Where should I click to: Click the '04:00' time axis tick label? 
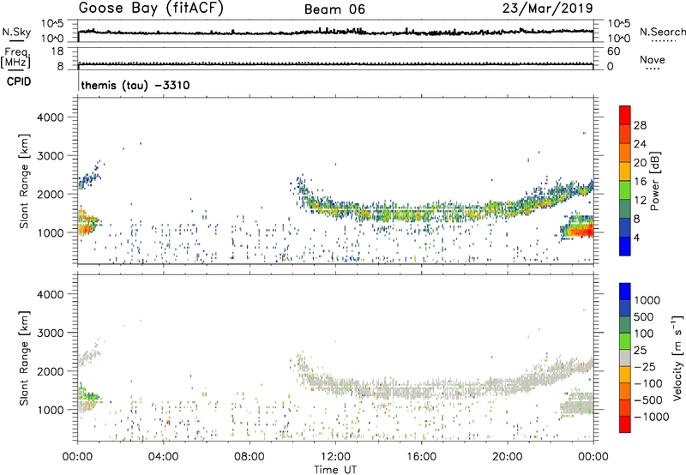click(163, 457)
